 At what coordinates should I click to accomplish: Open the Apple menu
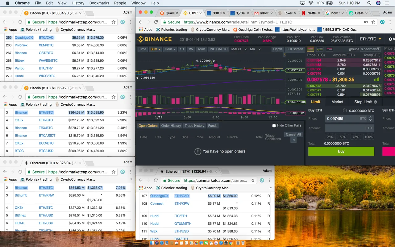(x=7, y=3)
